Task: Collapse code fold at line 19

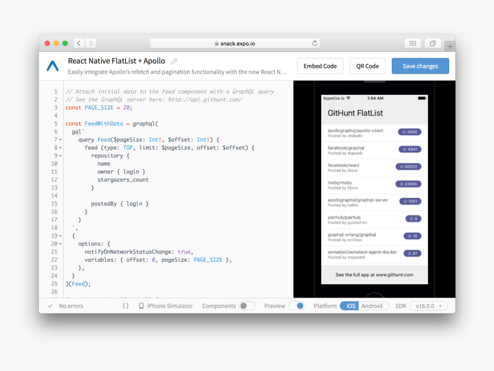Action: [60, 236]
